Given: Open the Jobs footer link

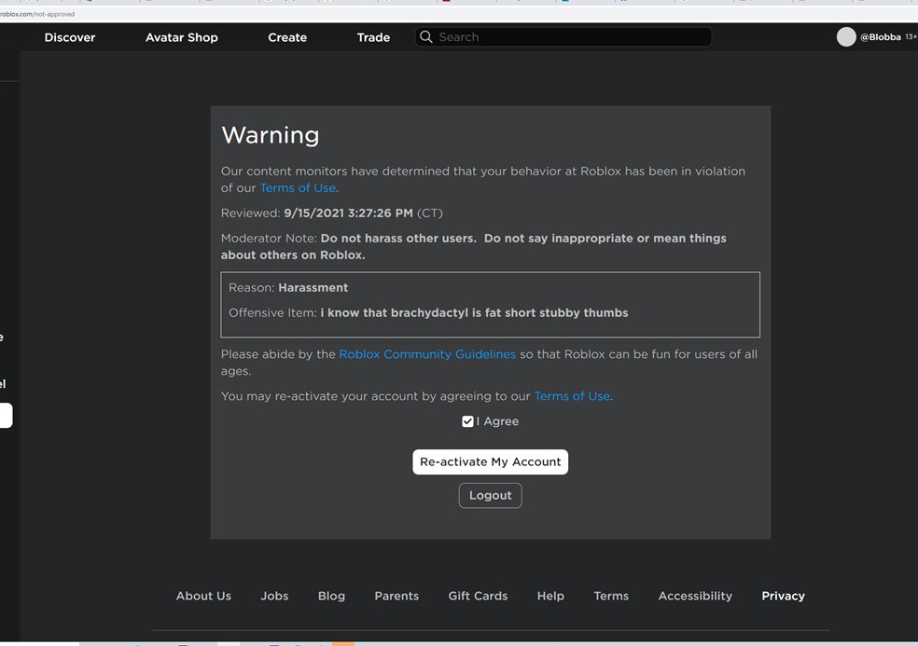Looking at the screenshot, I should [274, 596].
